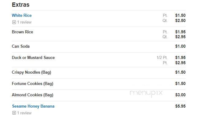
Task: Click the star icon under White Rice
Action: pos(14,22)
